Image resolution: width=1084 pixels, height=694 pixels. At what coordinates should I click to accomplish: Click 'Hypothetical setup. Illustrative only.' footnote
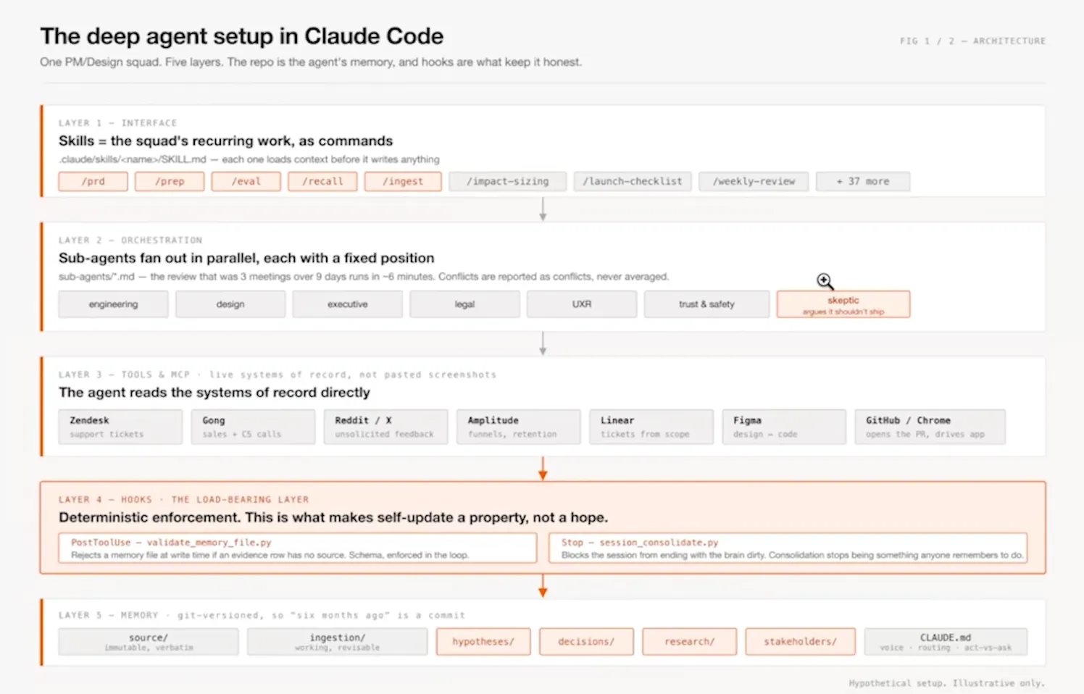946,683
